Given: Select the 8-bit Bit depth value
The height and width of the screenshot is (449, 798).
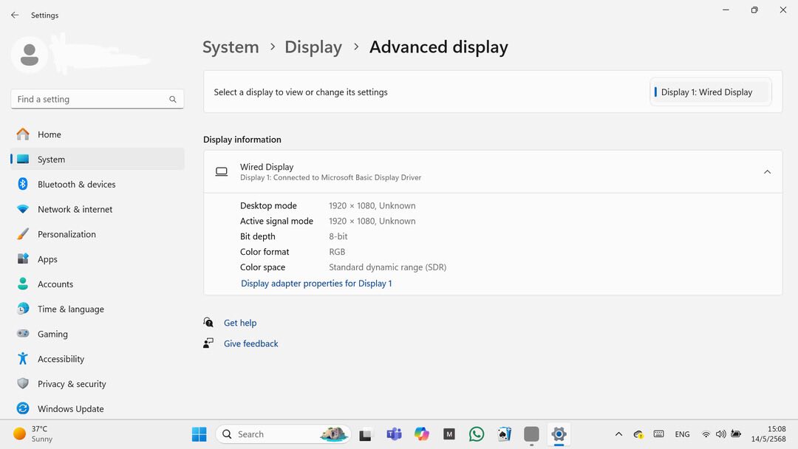Looking at the screenshot, I should click(x=338, y=236).
